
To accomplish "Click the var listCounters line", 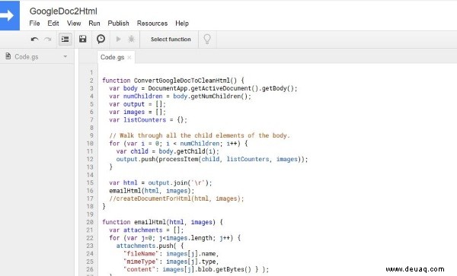I will pos(148,120).
